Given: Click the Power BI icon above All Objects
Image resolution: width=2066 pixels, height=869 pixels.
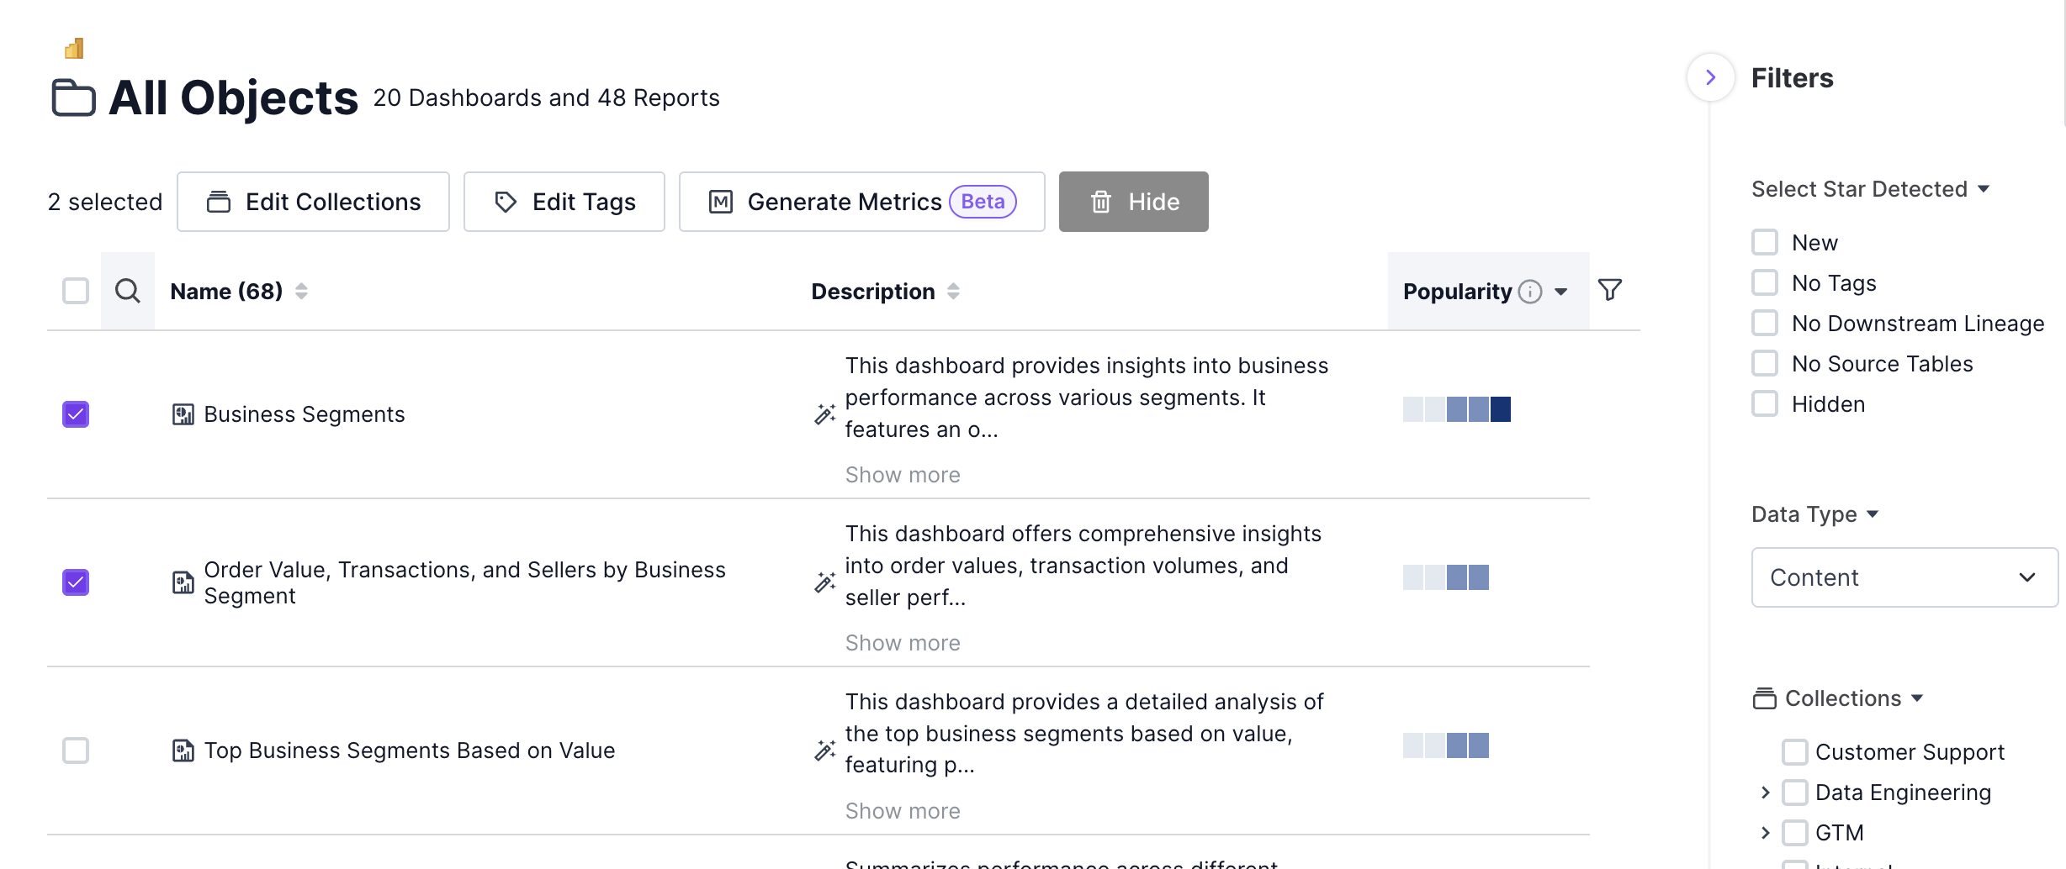Looking at the screenshot, I should pos(74,49).
